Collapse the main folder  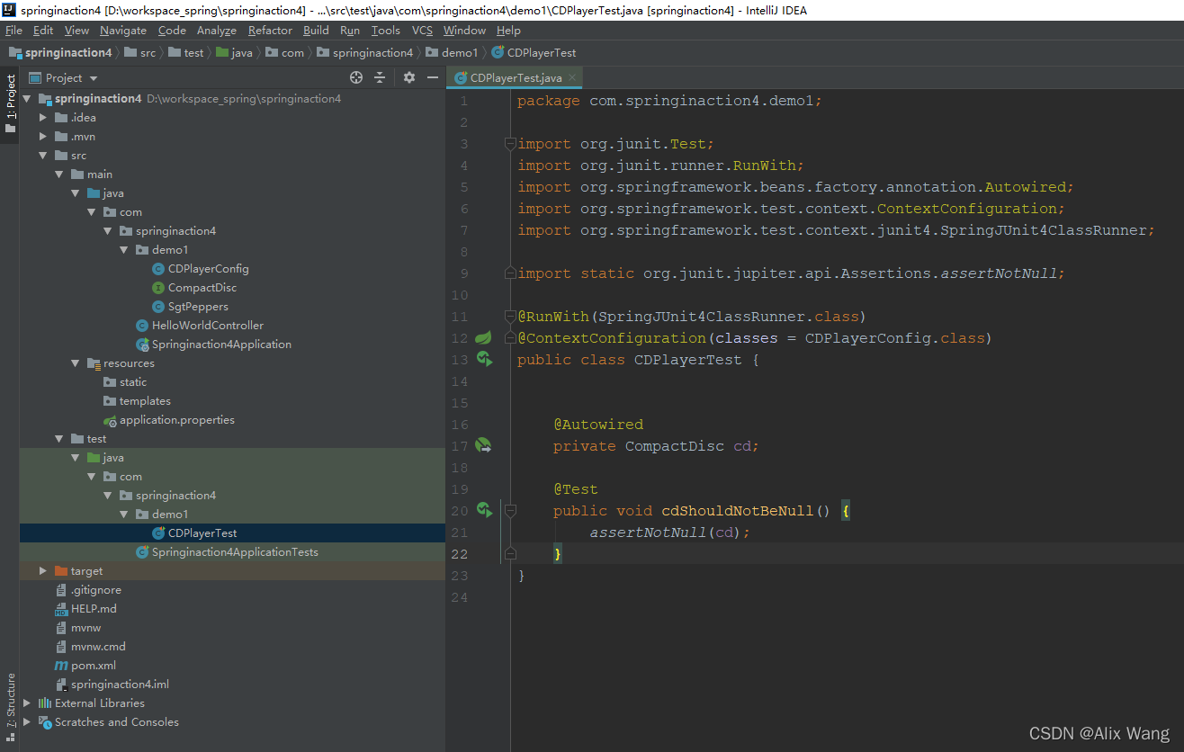tap(59, 175)
